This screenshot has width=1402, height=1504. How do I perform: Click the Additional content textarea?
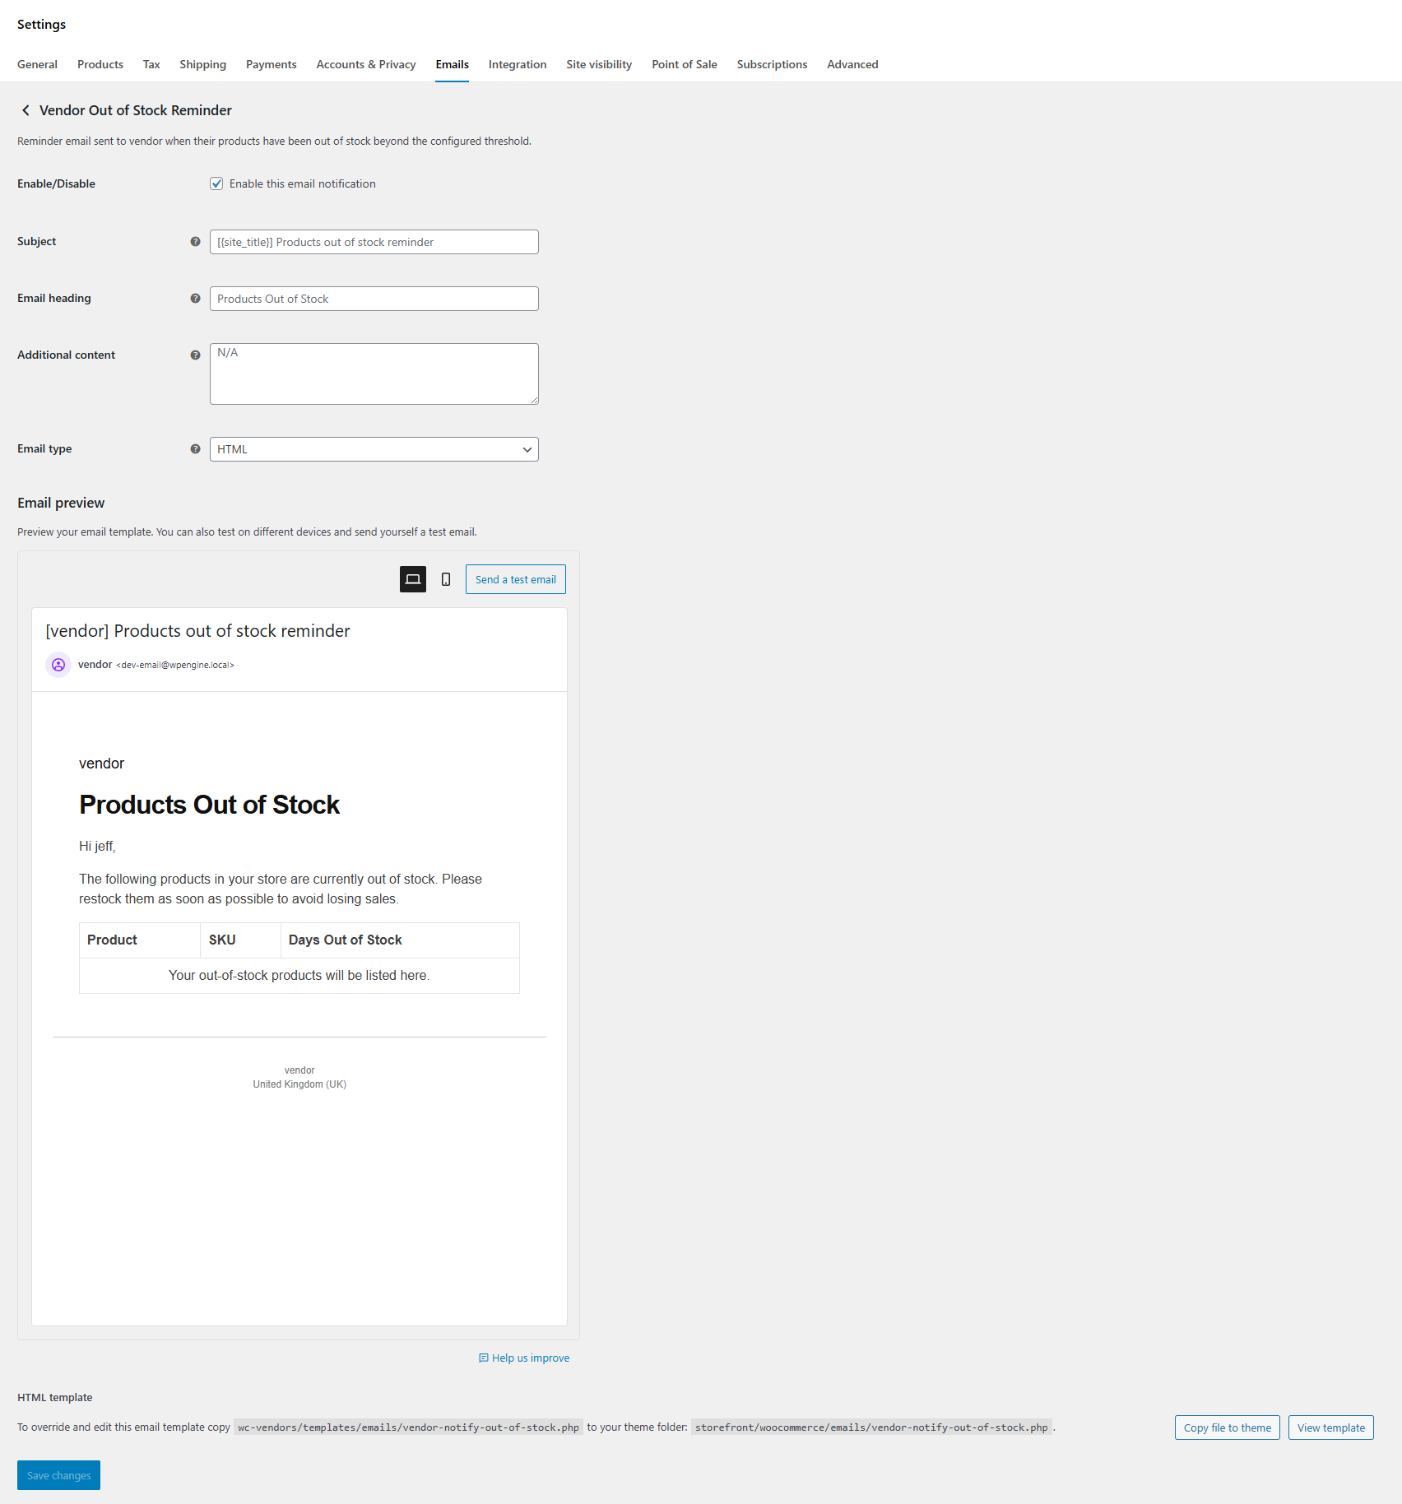(374, 373)
